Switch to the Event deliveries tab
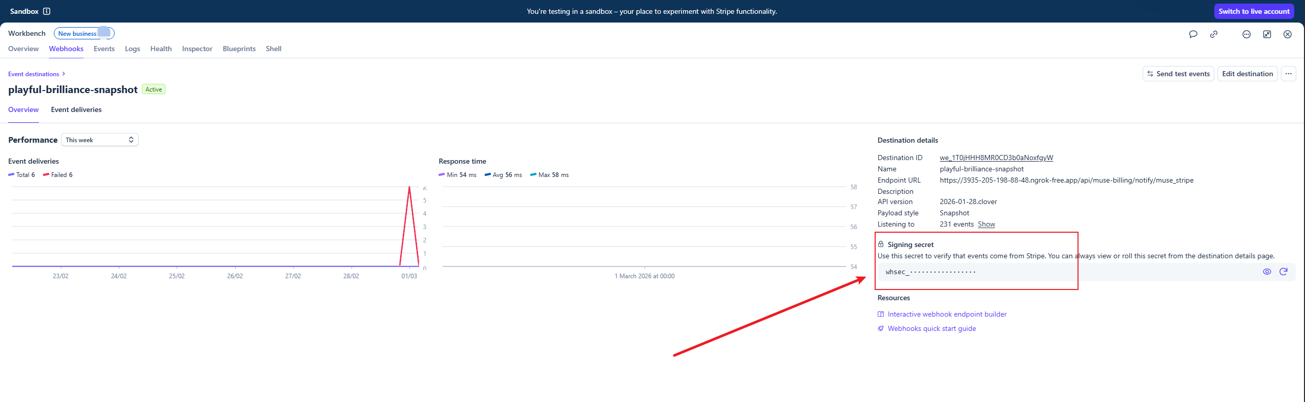The image size is (1305, 402). tap(76, 109)
